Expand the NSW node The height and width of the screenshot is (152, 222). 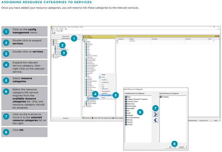point(85,46)
